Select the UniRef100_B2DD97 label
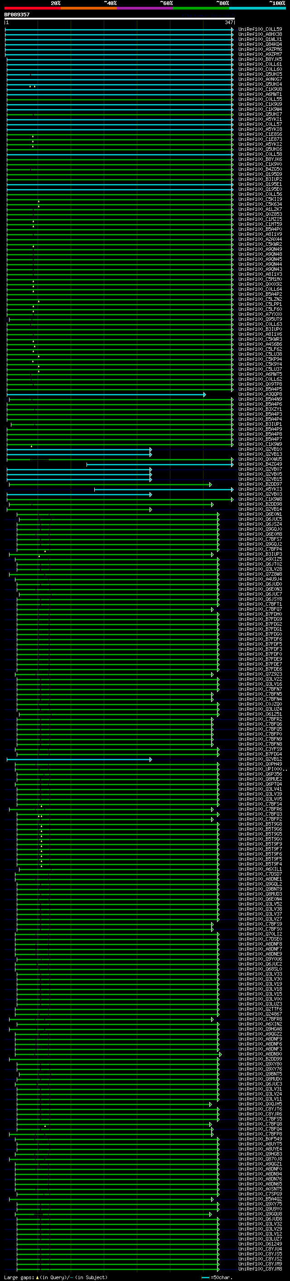 260,484
